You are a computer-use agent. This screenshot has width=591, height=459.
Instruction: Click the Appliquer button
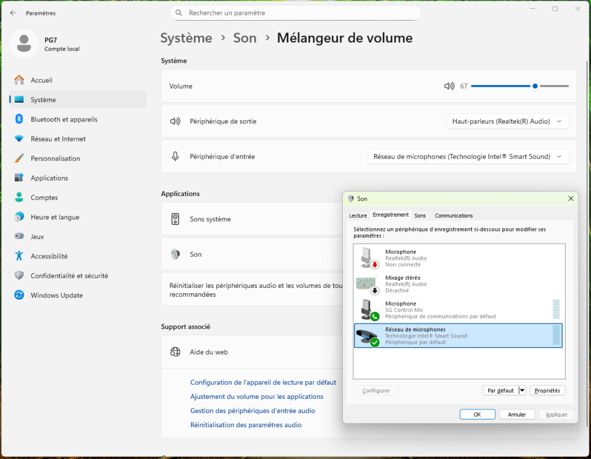click(556, 414)
